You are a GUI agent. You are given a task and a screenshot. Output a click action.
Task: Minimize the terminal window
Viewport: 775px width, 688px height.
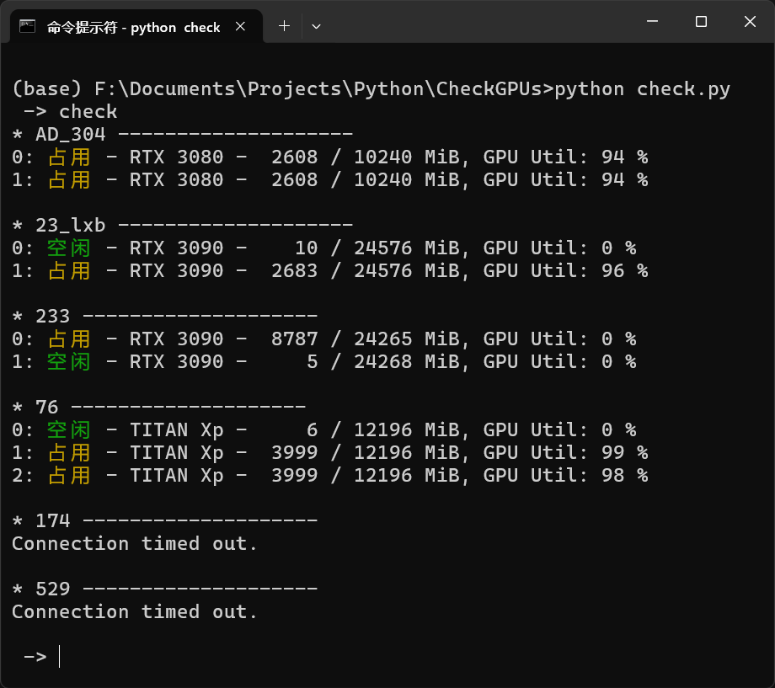(x=652, y=22)
